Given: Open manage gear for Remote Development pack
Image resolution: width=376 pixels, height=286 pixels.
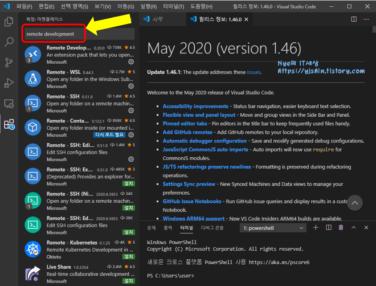Looking at the screenshot, I should click(131, 62).
